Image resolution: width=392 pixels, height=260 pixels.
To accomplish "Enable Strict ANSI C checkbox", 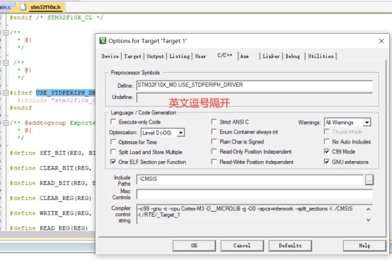I will tap(214, 122).
